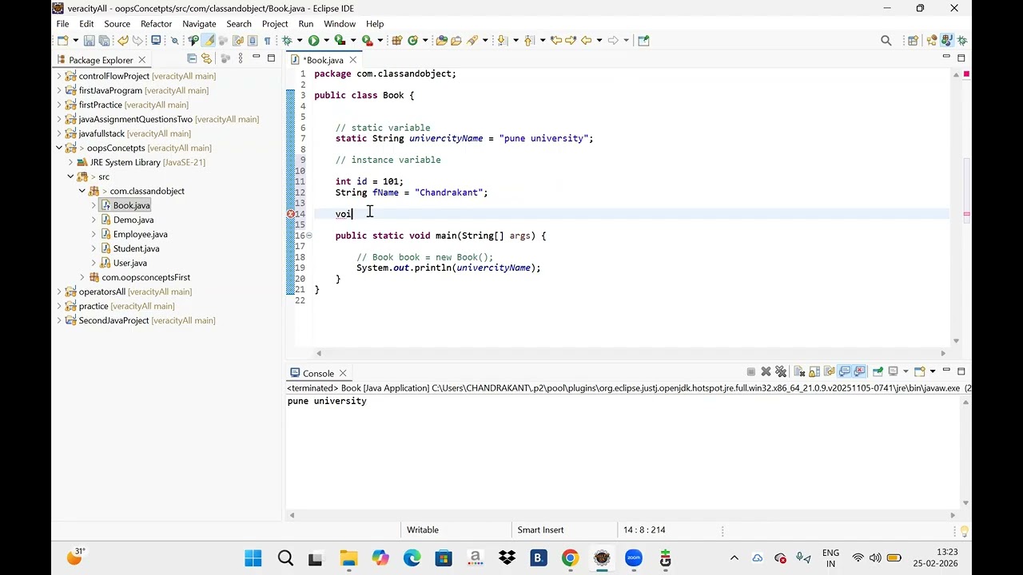
Task: Open the Navigate menu
Action: 199,24
